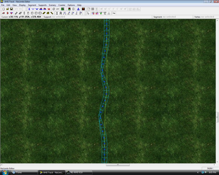
Task: Click the dark red box icon
Action: point(83,9)
